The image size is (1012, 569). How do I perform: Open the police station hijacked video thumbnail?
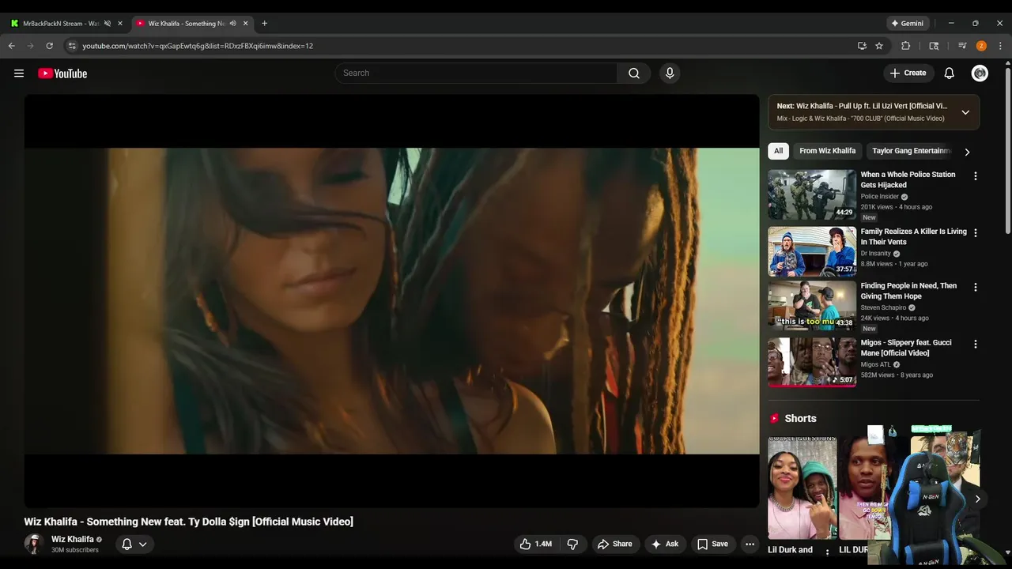click(812, 194)
